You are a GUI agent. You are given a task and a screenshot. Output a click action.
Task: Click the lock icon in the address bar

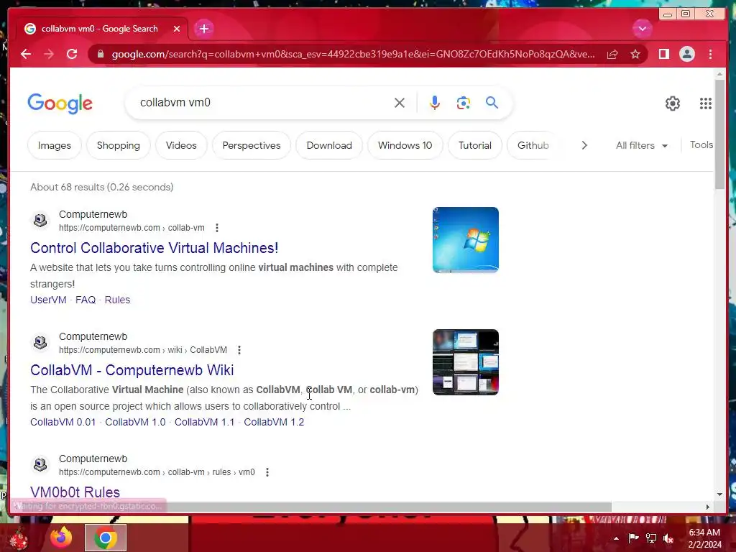[x=101, y=54]
